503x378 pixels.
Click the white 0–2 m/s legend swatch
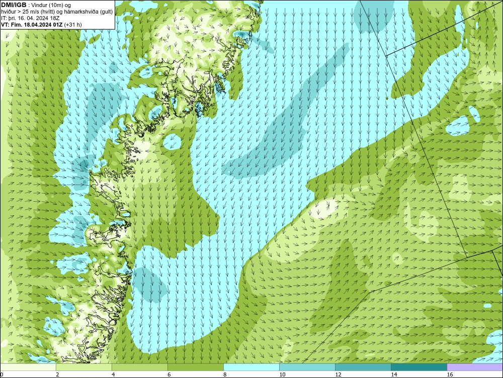pos(28,367)
